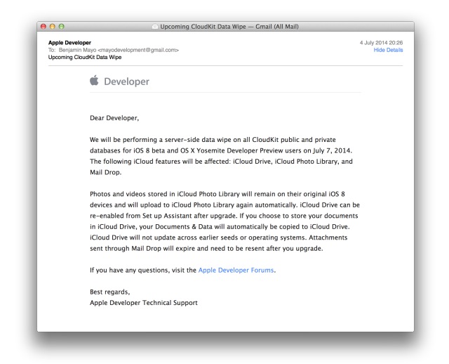Image resolution: width=449 pixels, height=364 pixels.
Task: Click the line starting 're-enabled from Set up Assistant'
Action: (224, 216)
